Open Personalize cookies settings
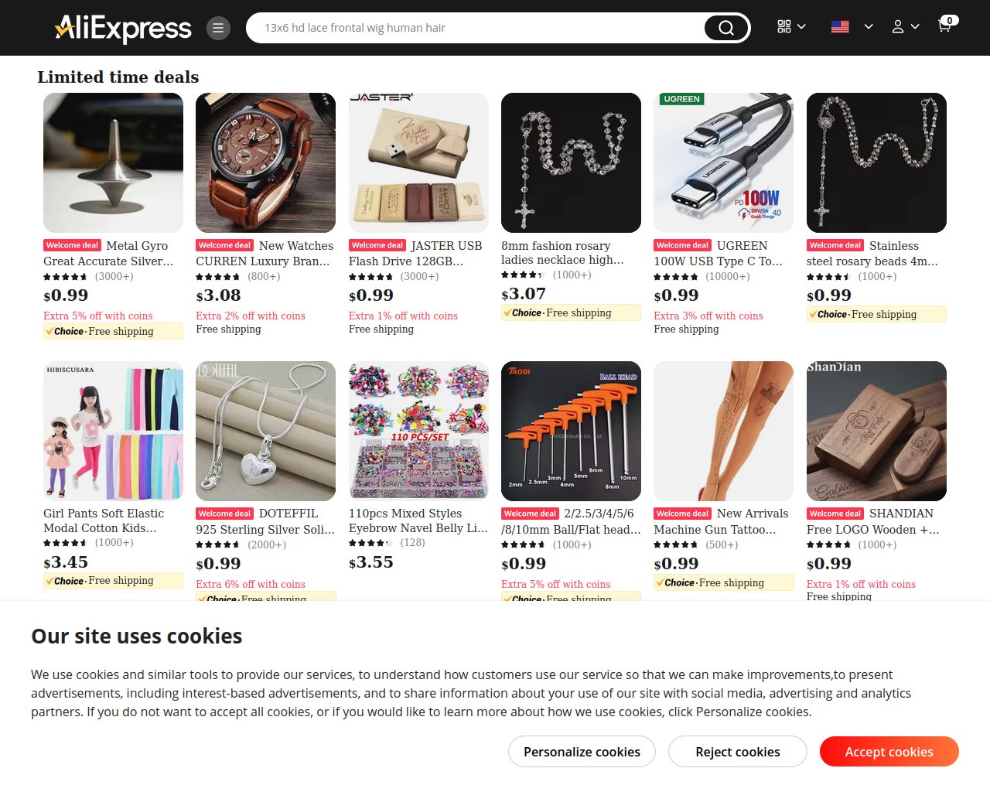This screenshot has height=792, width=990. 582,752
